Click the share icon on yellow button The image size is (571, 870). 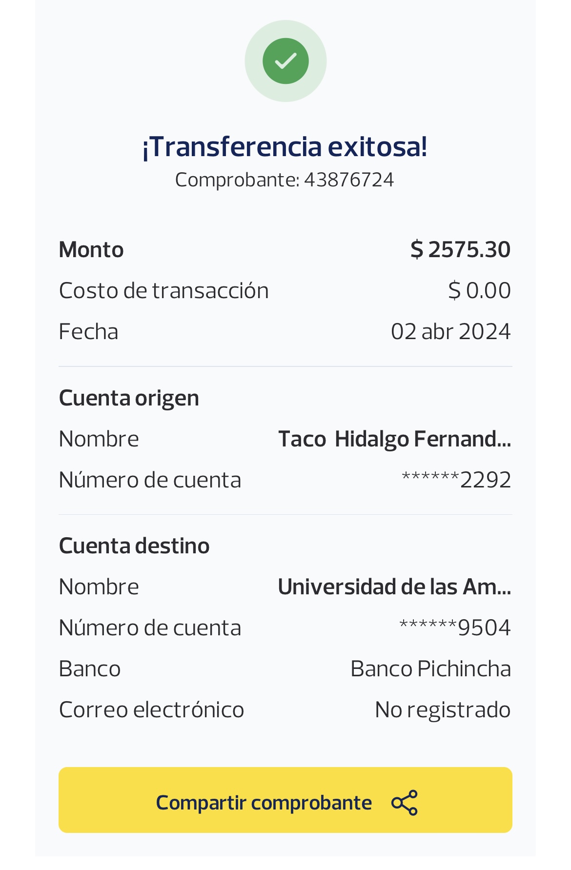tap(405, 802)
